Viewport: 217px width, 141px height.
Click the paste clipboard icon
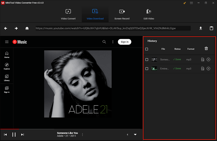(211, 28)
